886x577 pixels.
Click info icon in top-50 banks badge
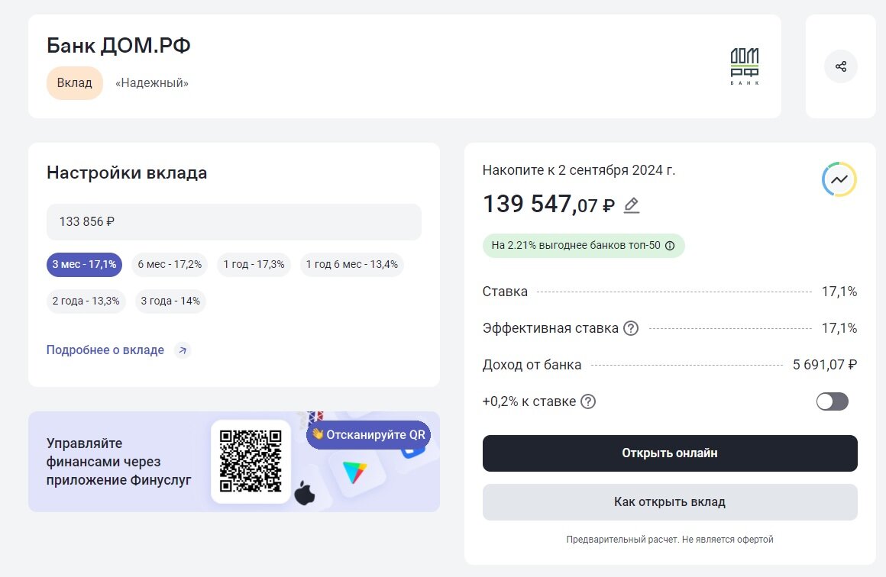tap(670, 246)
